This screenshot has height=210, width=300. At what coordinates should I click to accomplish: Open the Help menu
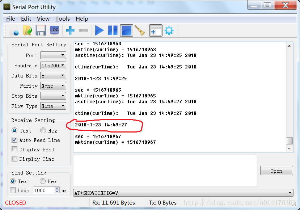click(82, 19)
